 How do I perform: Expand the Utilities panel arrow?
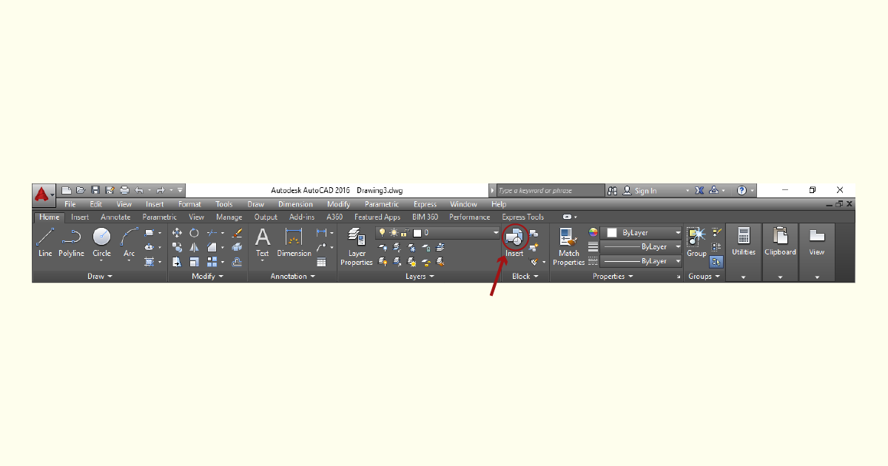coord(744,277)
